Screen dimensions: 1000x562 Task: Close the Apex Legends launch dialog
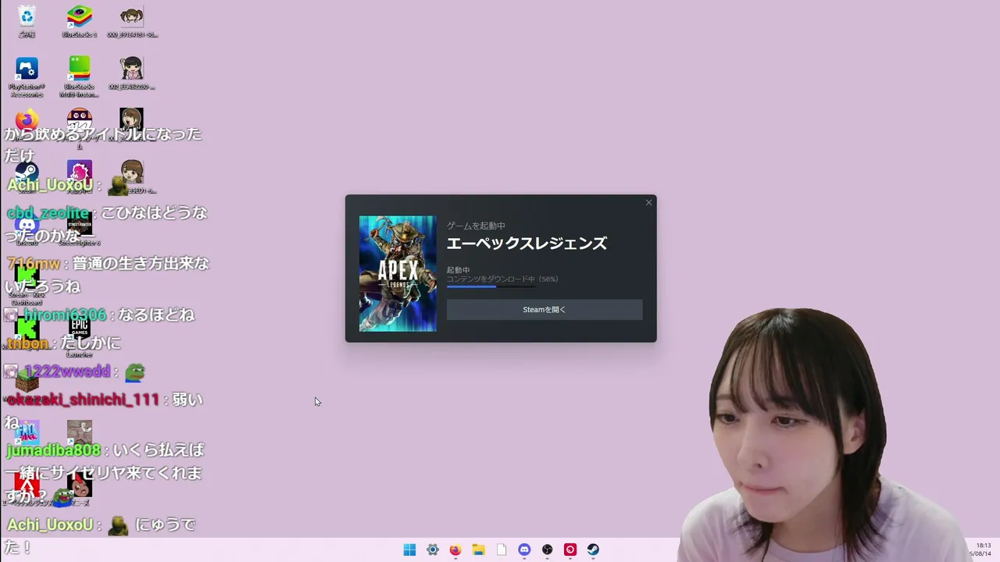pyautogui.click(x=648, y=203)
